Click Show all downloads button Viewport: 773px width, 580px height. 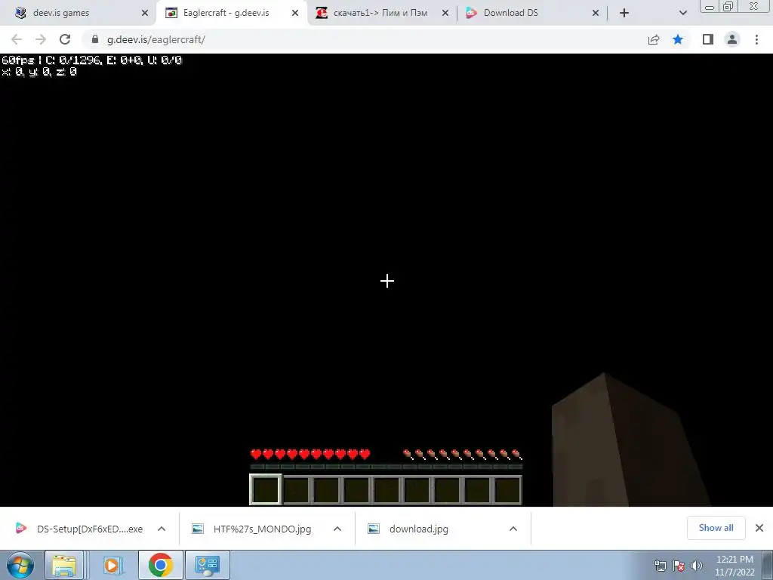click(x=716, y=528)
